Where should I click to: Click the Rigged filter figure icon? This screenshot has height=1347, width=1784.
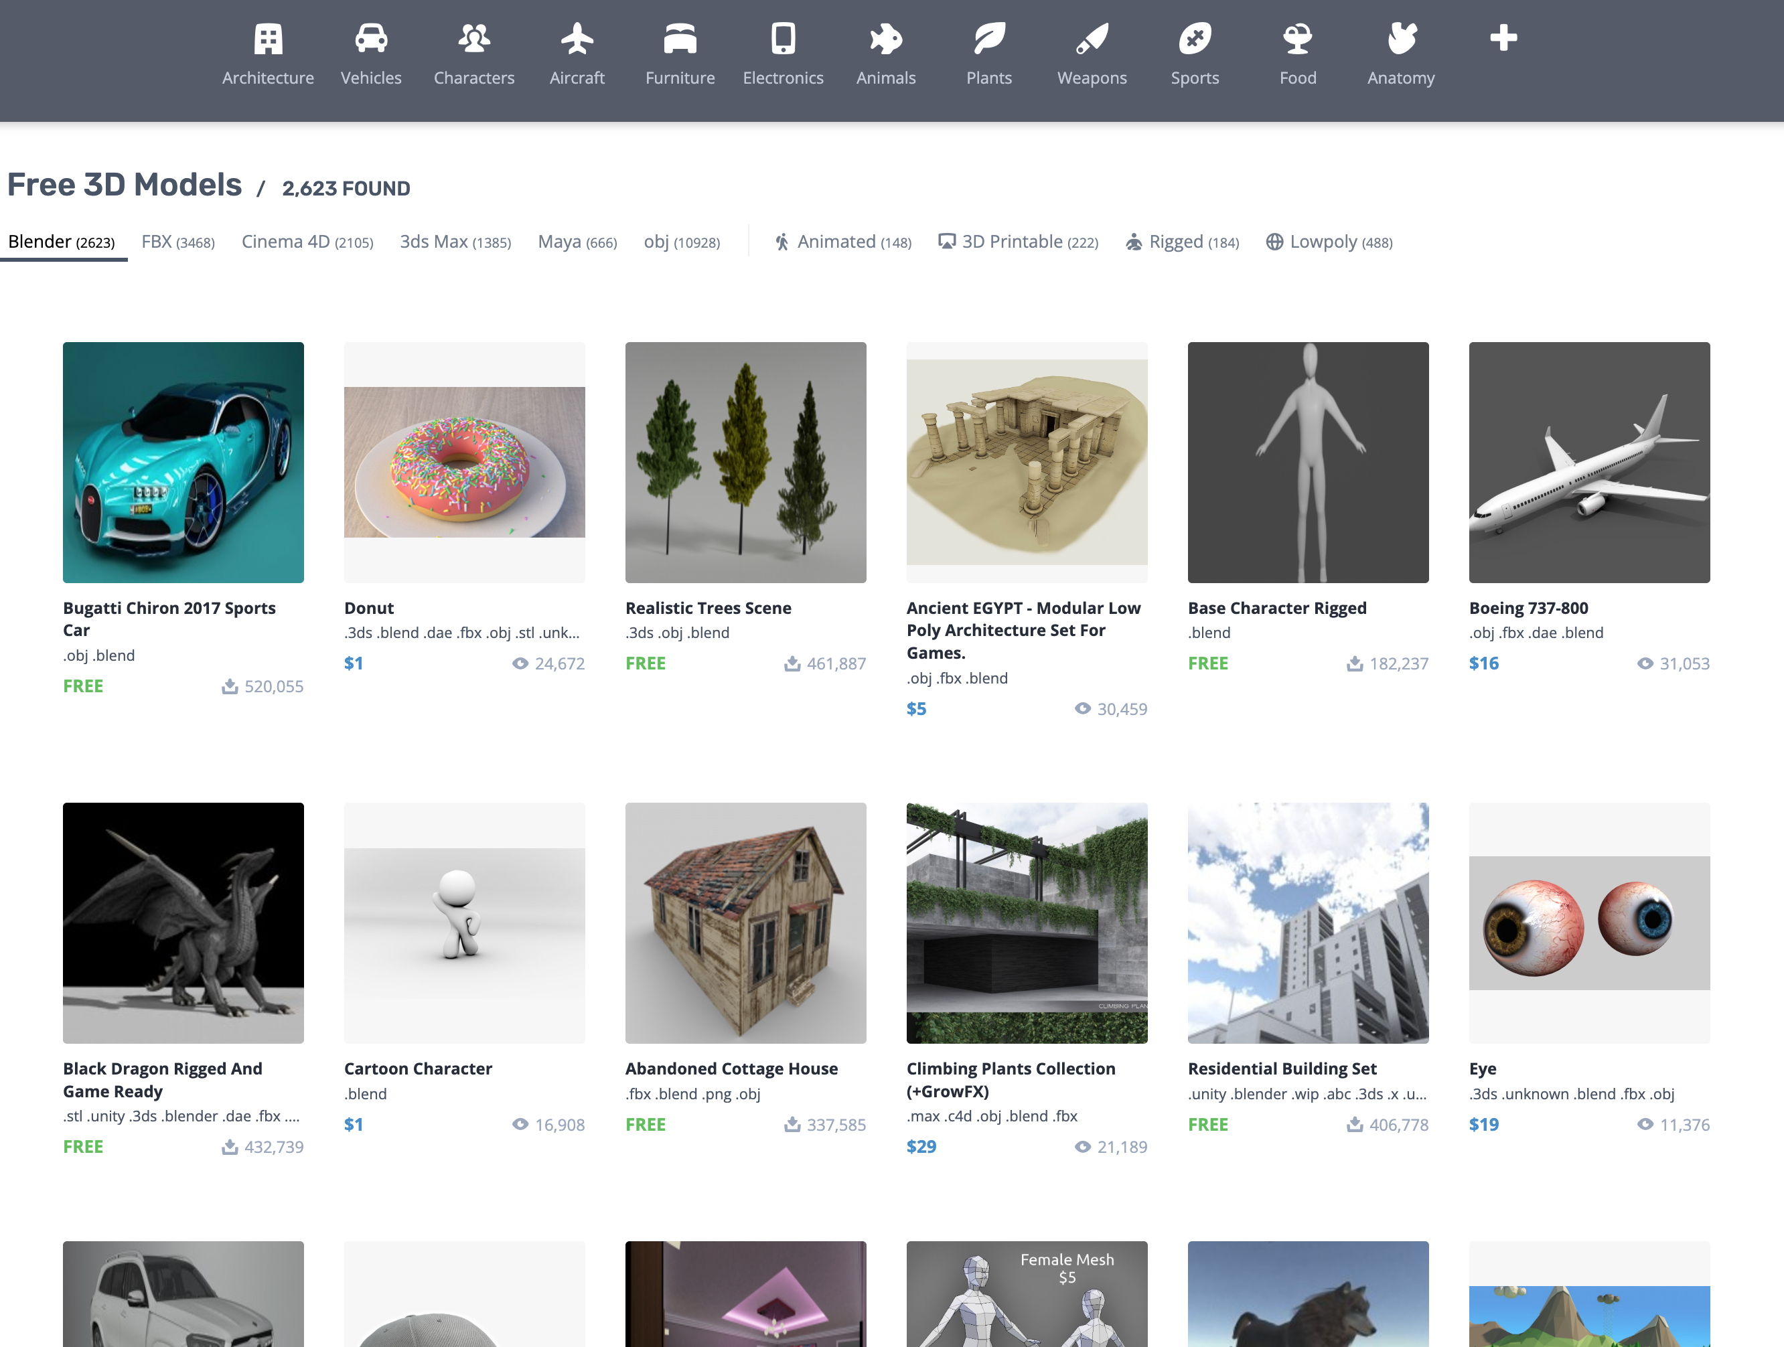click(1133, 242)
